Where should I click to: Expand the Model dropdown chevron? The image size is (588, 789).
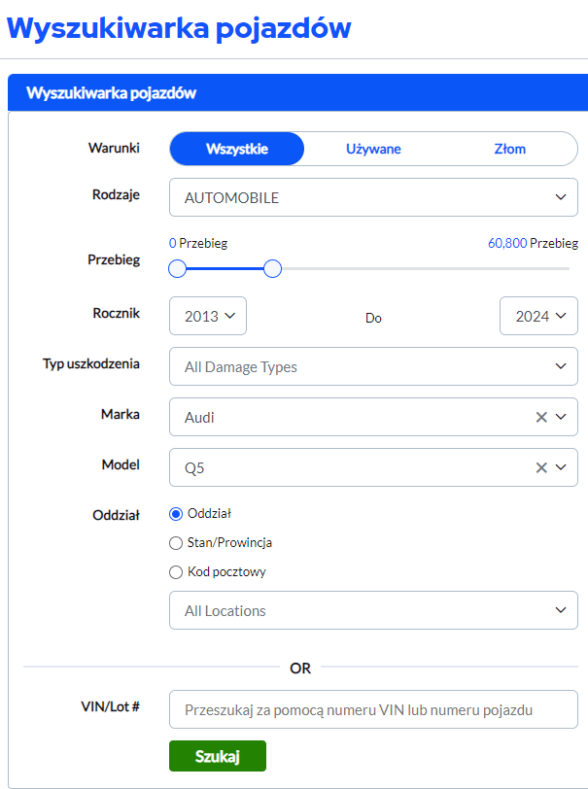(x=561, y=467)
